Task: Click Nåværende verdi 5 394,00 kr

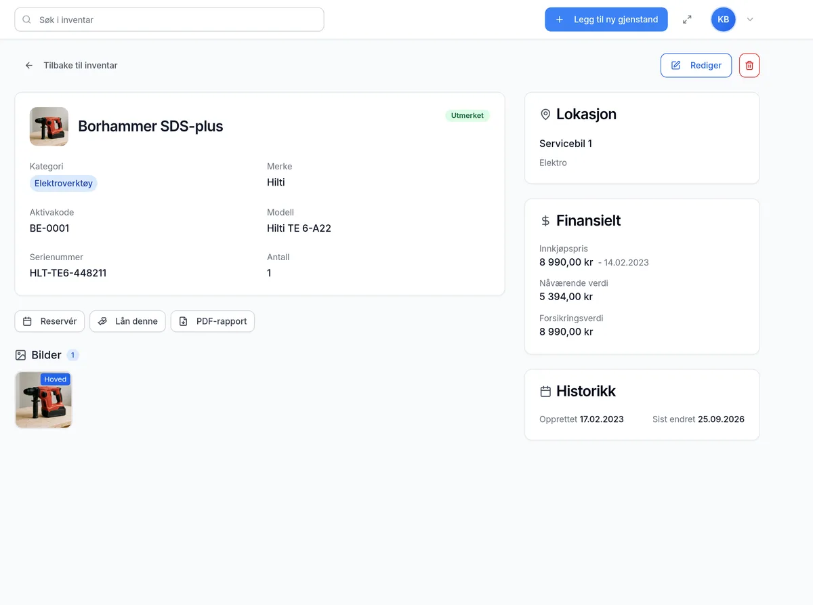Action: tap(566, 297)
